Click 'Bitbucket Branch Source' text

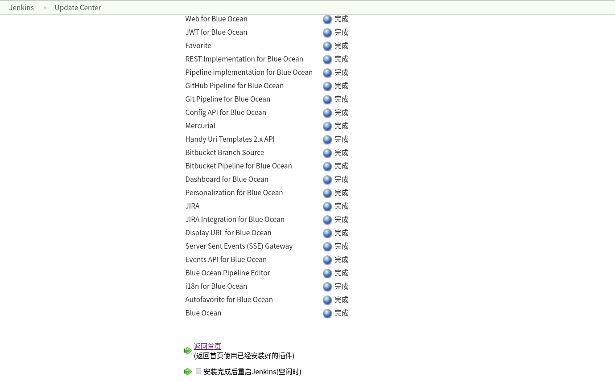[x=225, y=152]
